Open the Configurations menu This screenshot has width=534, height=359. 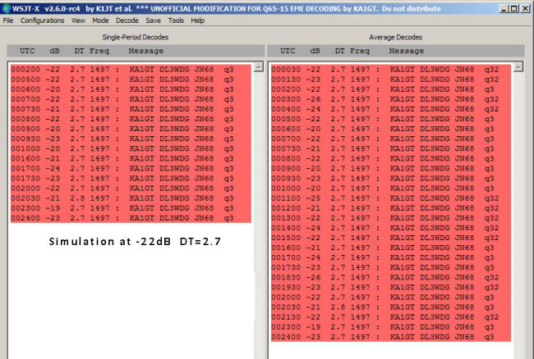[42, 20]
